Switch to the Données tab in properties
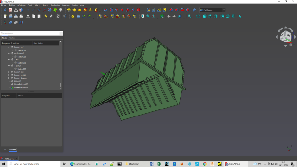The width and height of the screenshot is (297, 167). [x=13, y=150]
